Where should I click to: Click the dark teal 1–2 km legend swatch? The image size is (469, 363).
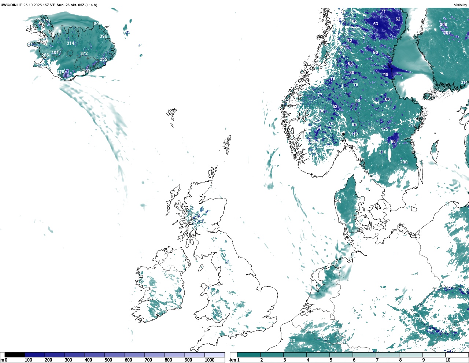[x=249, y=355]
